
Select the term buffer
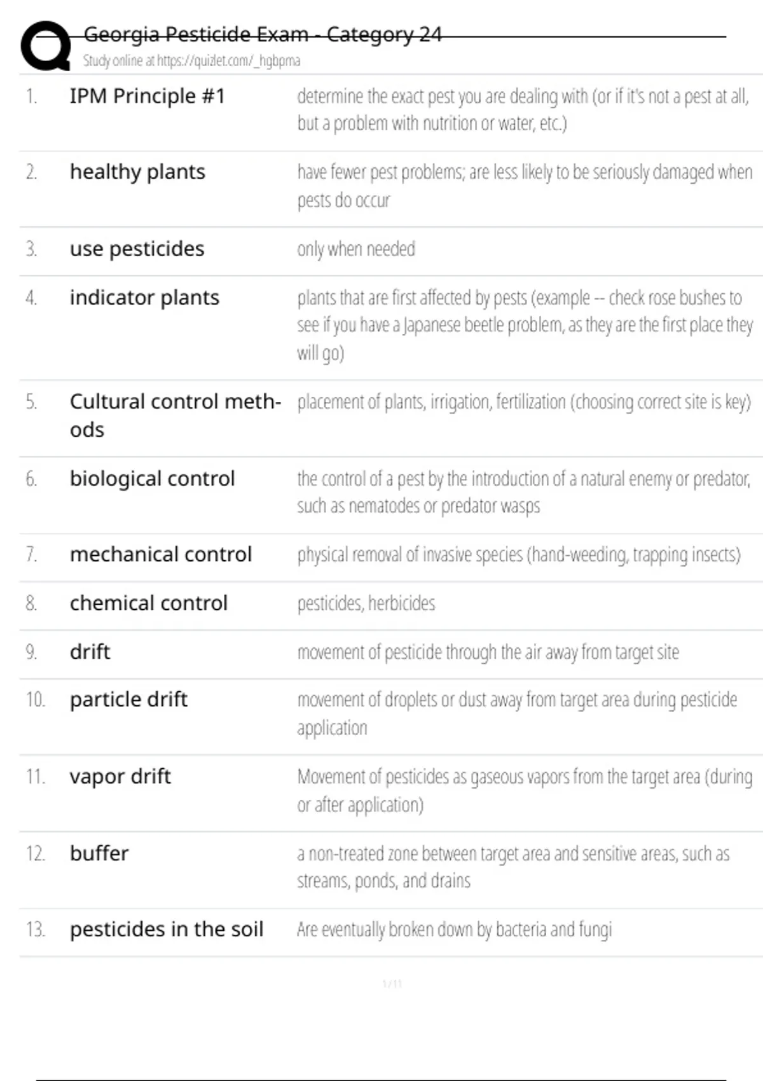tap(99, 853)
